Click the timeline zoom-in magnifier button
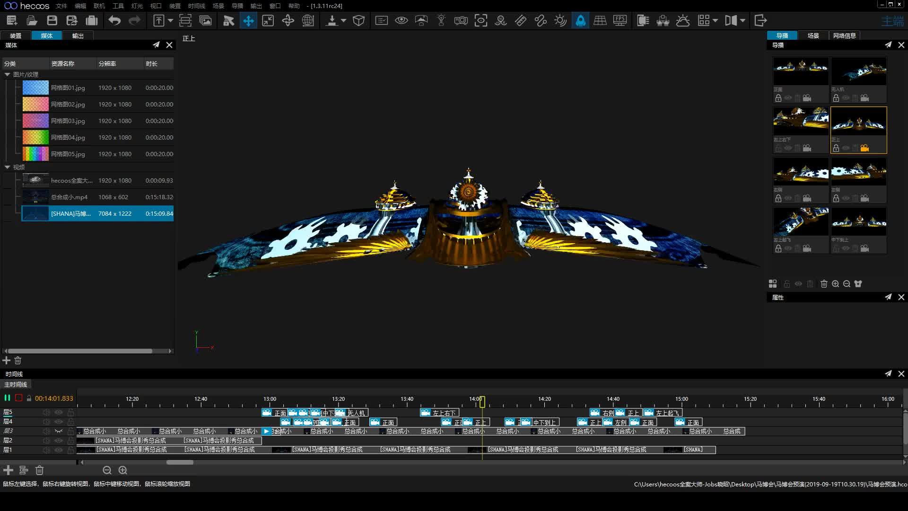The height and width of the screenshot is (511, 908). (123, 470)
